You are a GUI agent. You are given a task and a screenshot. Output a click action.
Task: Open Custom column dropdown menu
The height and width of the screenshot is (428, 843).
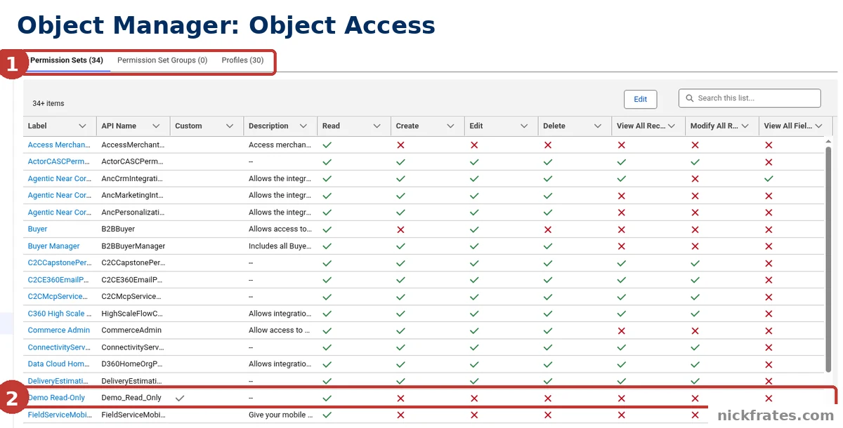tap(230, 126)
